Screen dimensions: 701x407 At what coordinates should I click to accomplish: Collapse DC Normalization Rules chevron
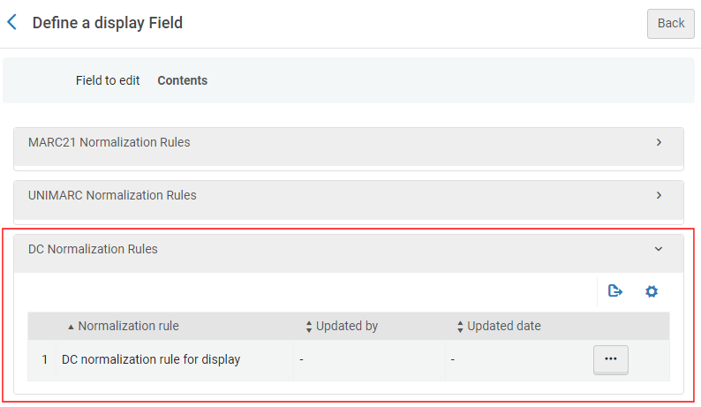(x=659, y=249)
